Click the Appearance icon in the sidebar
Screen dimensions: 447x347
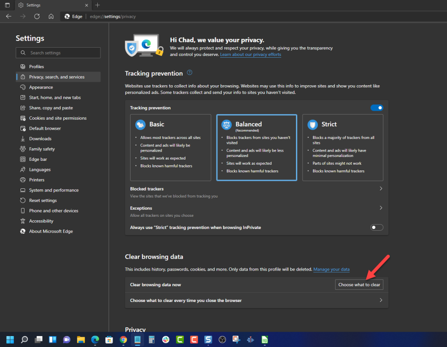(23, 87)
